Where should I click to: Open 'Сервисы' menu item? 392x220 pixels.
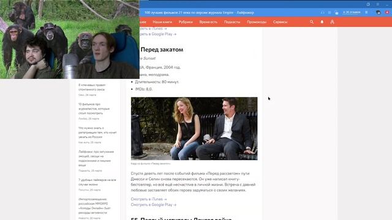pyautogui.click(x=280, y=22)
